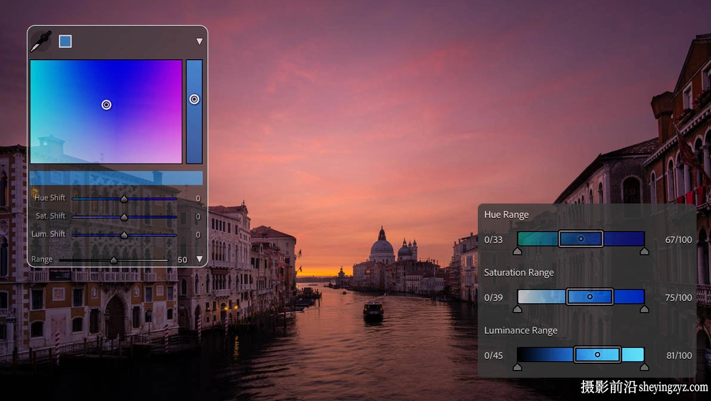Click the Luminance Range value 0/45
The width and height of the screenshot is (711, 401).
(x=493, y=356)
